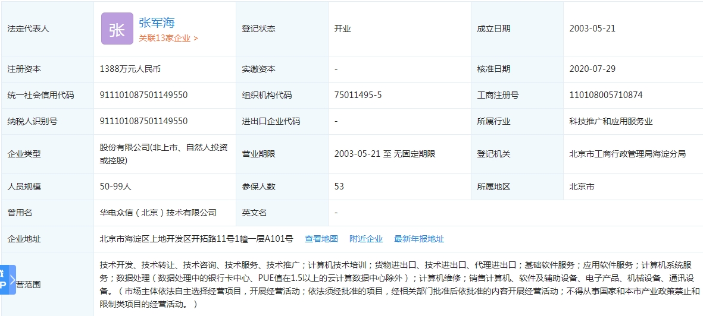Click the purple 张 avatar icon
This screenshot has width=703, height=316.
tap(117, 29)
